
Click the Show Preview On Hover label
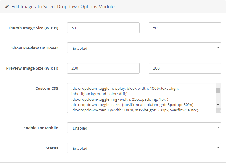click(35, 48)
